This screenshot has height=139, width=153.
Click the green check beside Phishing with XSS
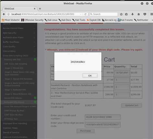pyautogui.click(x=35, y=59)
